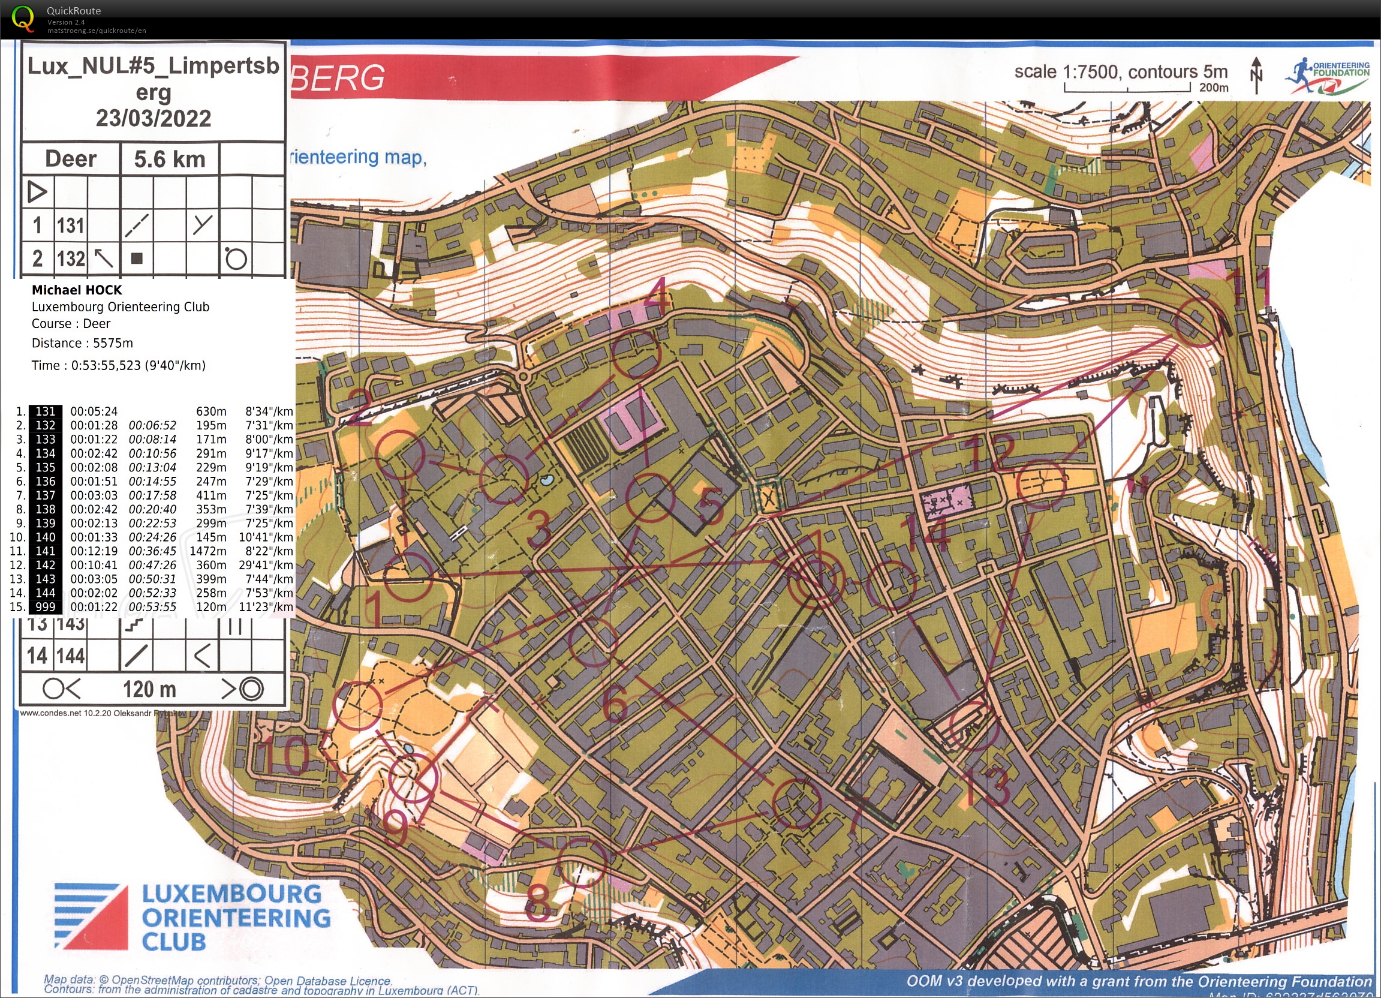Viewport: 1381px width, 998px height.
Task: Click the double vertical bars symbol in row 13
Action: [235, 626]
